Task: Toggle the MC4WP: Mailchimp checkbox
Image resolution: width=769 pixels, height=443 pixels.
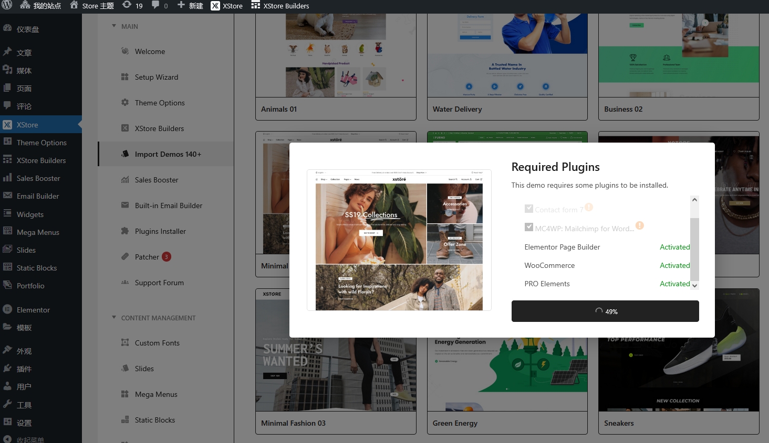Action: (529, 227)
